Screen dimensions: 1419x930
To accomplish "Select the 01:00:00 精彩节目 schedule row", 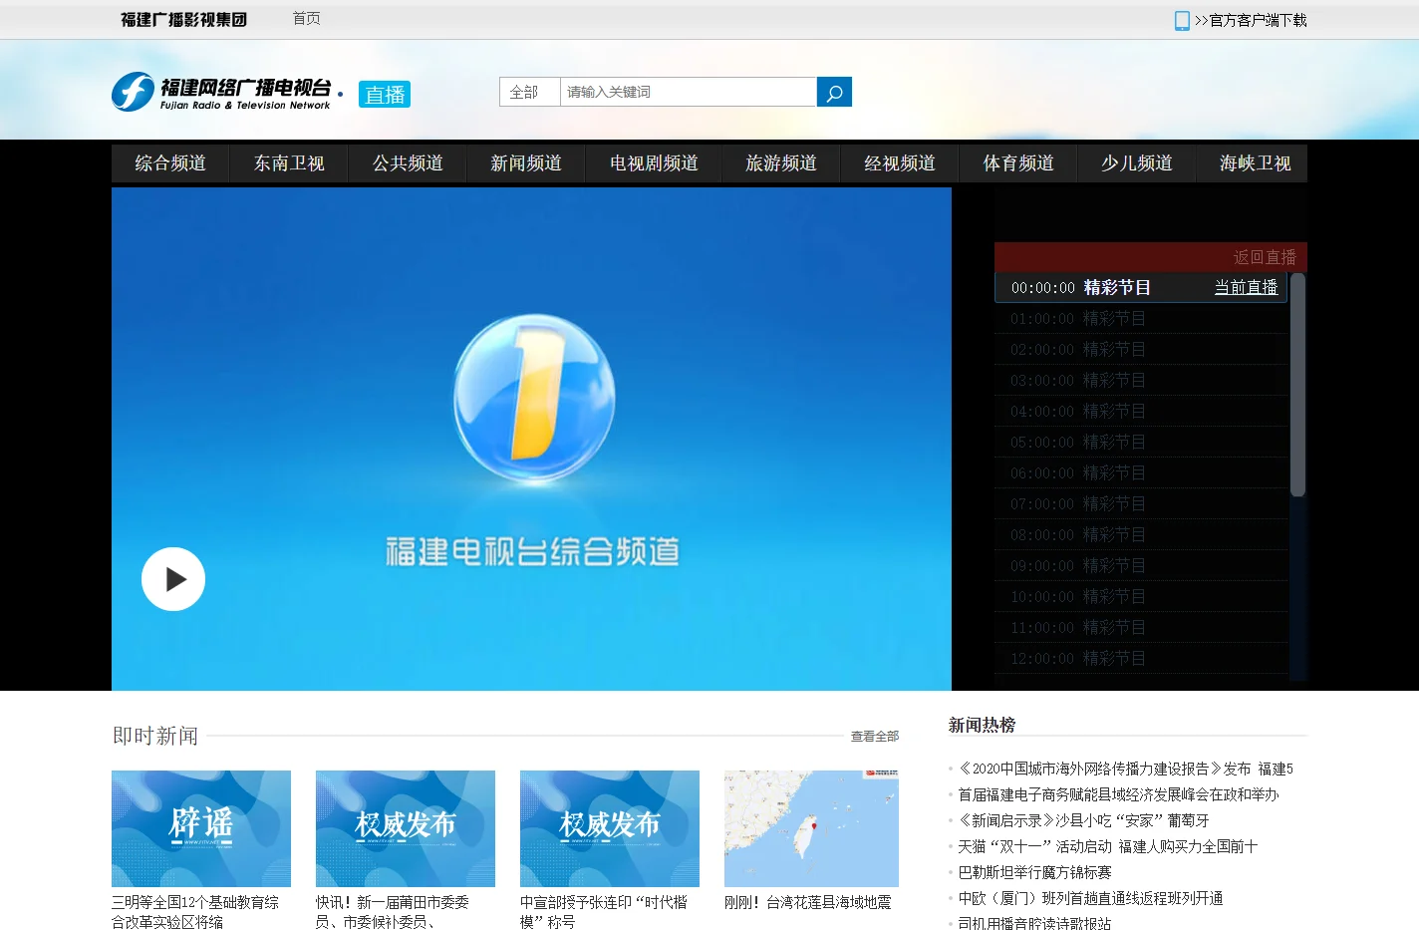I will click(1141, 319).
